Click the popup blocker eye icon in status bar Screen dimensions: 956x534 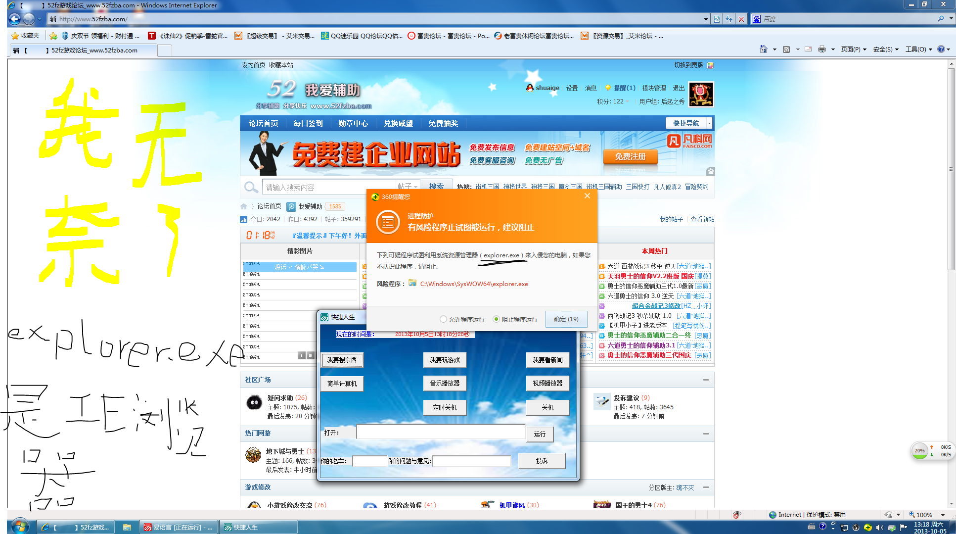[x=737, y=515]
